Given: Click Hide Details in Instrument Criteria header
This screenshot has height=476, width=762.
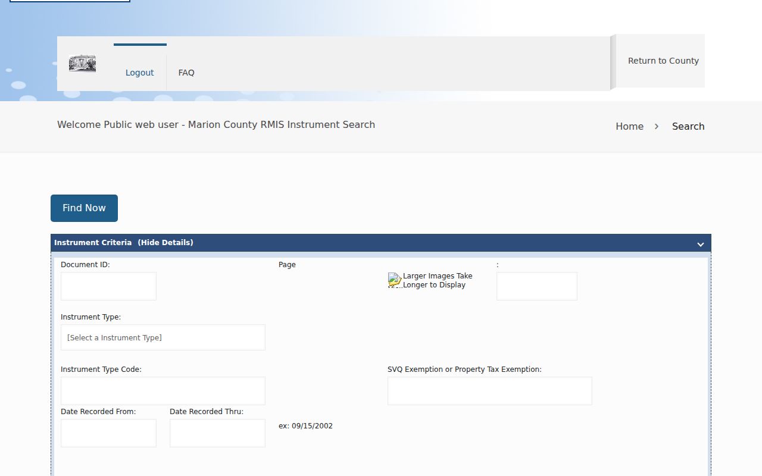Looking at the screenshot, I should point(165,243).
